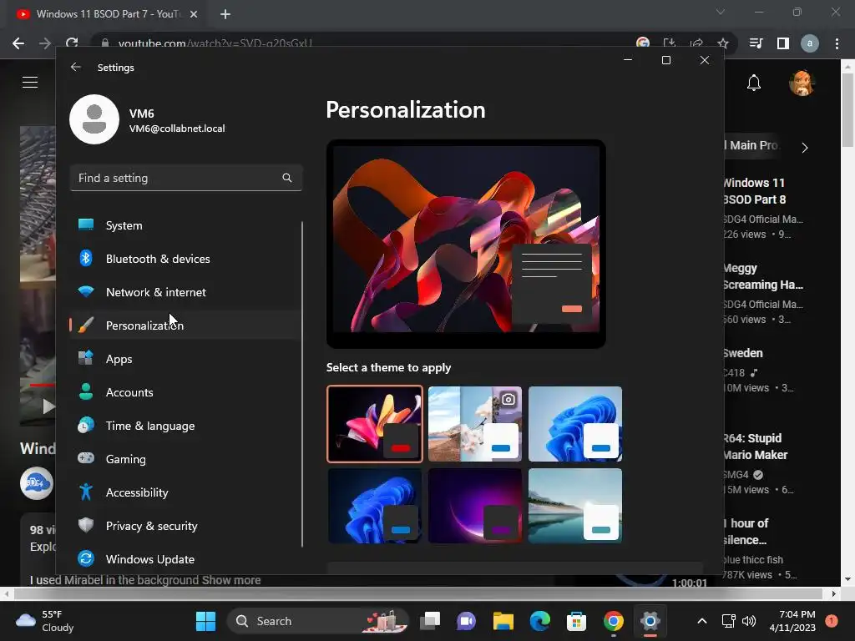Viewport: 855px width, 641px height.
Task: Open the weather widget showing 55°F
Action: tap(45, 621)
